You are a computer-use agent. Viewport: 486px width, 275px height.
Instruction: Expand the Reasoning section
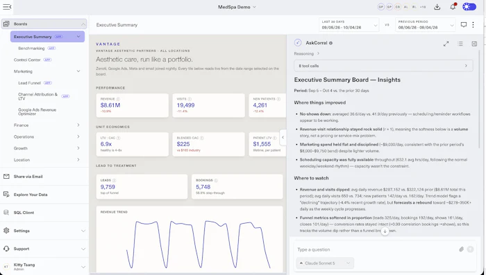pos(307,53)
